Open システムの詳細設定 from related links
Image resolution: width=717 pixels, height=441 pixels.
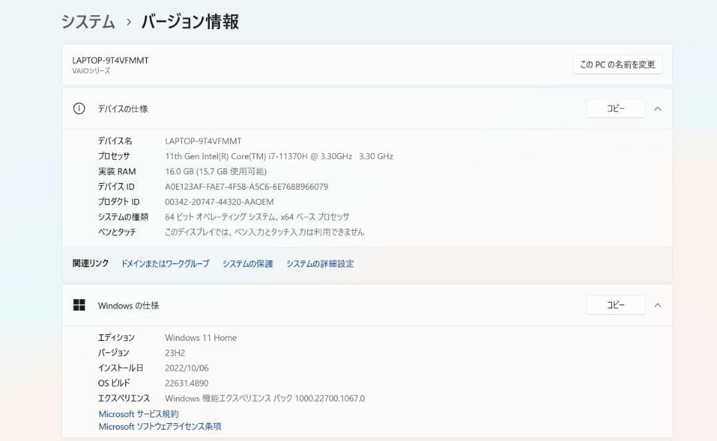click(319, 263)
